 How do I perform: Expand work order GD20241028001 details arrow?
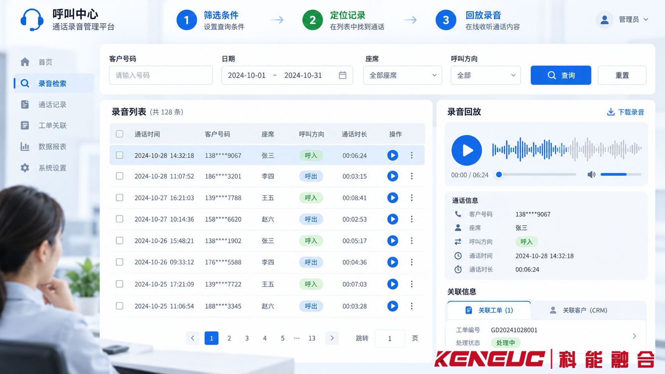coord(634,336)
